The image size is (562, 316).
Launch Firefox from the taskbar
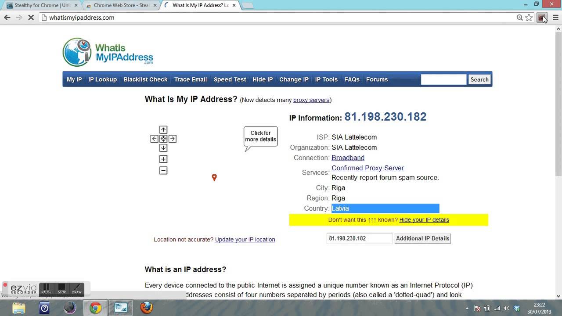point(146,308)
